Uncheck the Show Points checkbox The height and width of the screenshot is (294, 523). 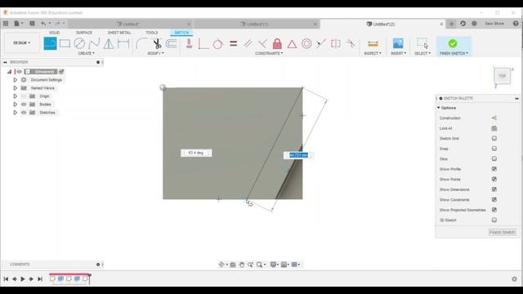(x=494, y=180)
